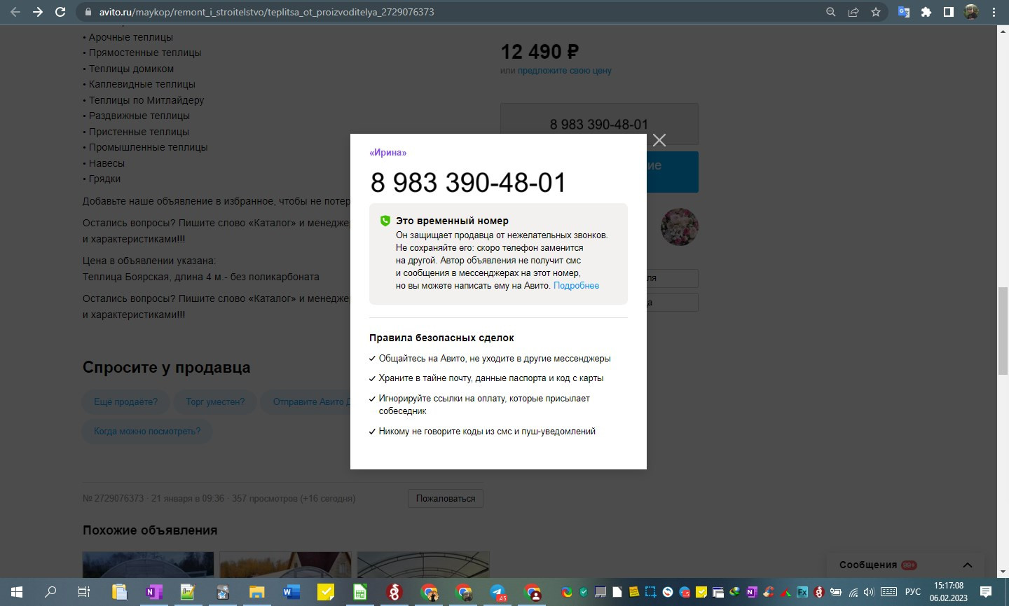
Task: Click the popup phone number 8 983 390-48-01
Action: 468,183
